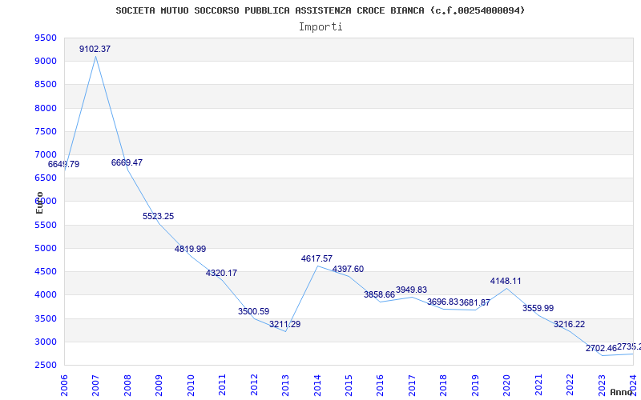Click the Euro y-axis title

click(x=39, y=203)
